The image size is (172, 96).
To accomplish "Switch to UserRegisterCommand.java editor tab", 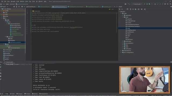I will coord(76,7).
